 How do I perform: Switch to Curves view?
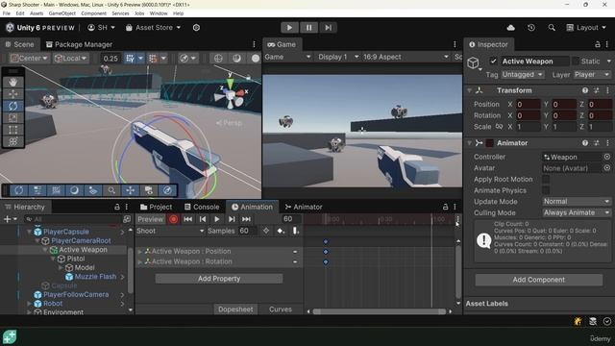click(x=280, y=309)
